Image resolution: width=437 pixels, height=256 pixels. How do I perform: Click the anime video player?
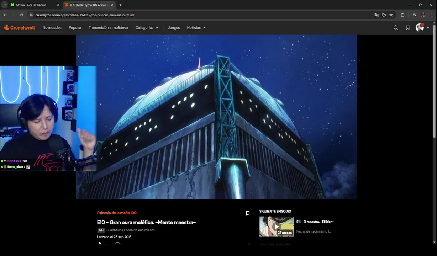(x=216, y=117)
